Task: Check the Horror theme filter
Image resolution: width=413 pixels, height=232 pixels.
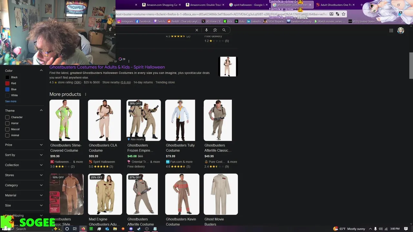Action: [x=7, y=123]
